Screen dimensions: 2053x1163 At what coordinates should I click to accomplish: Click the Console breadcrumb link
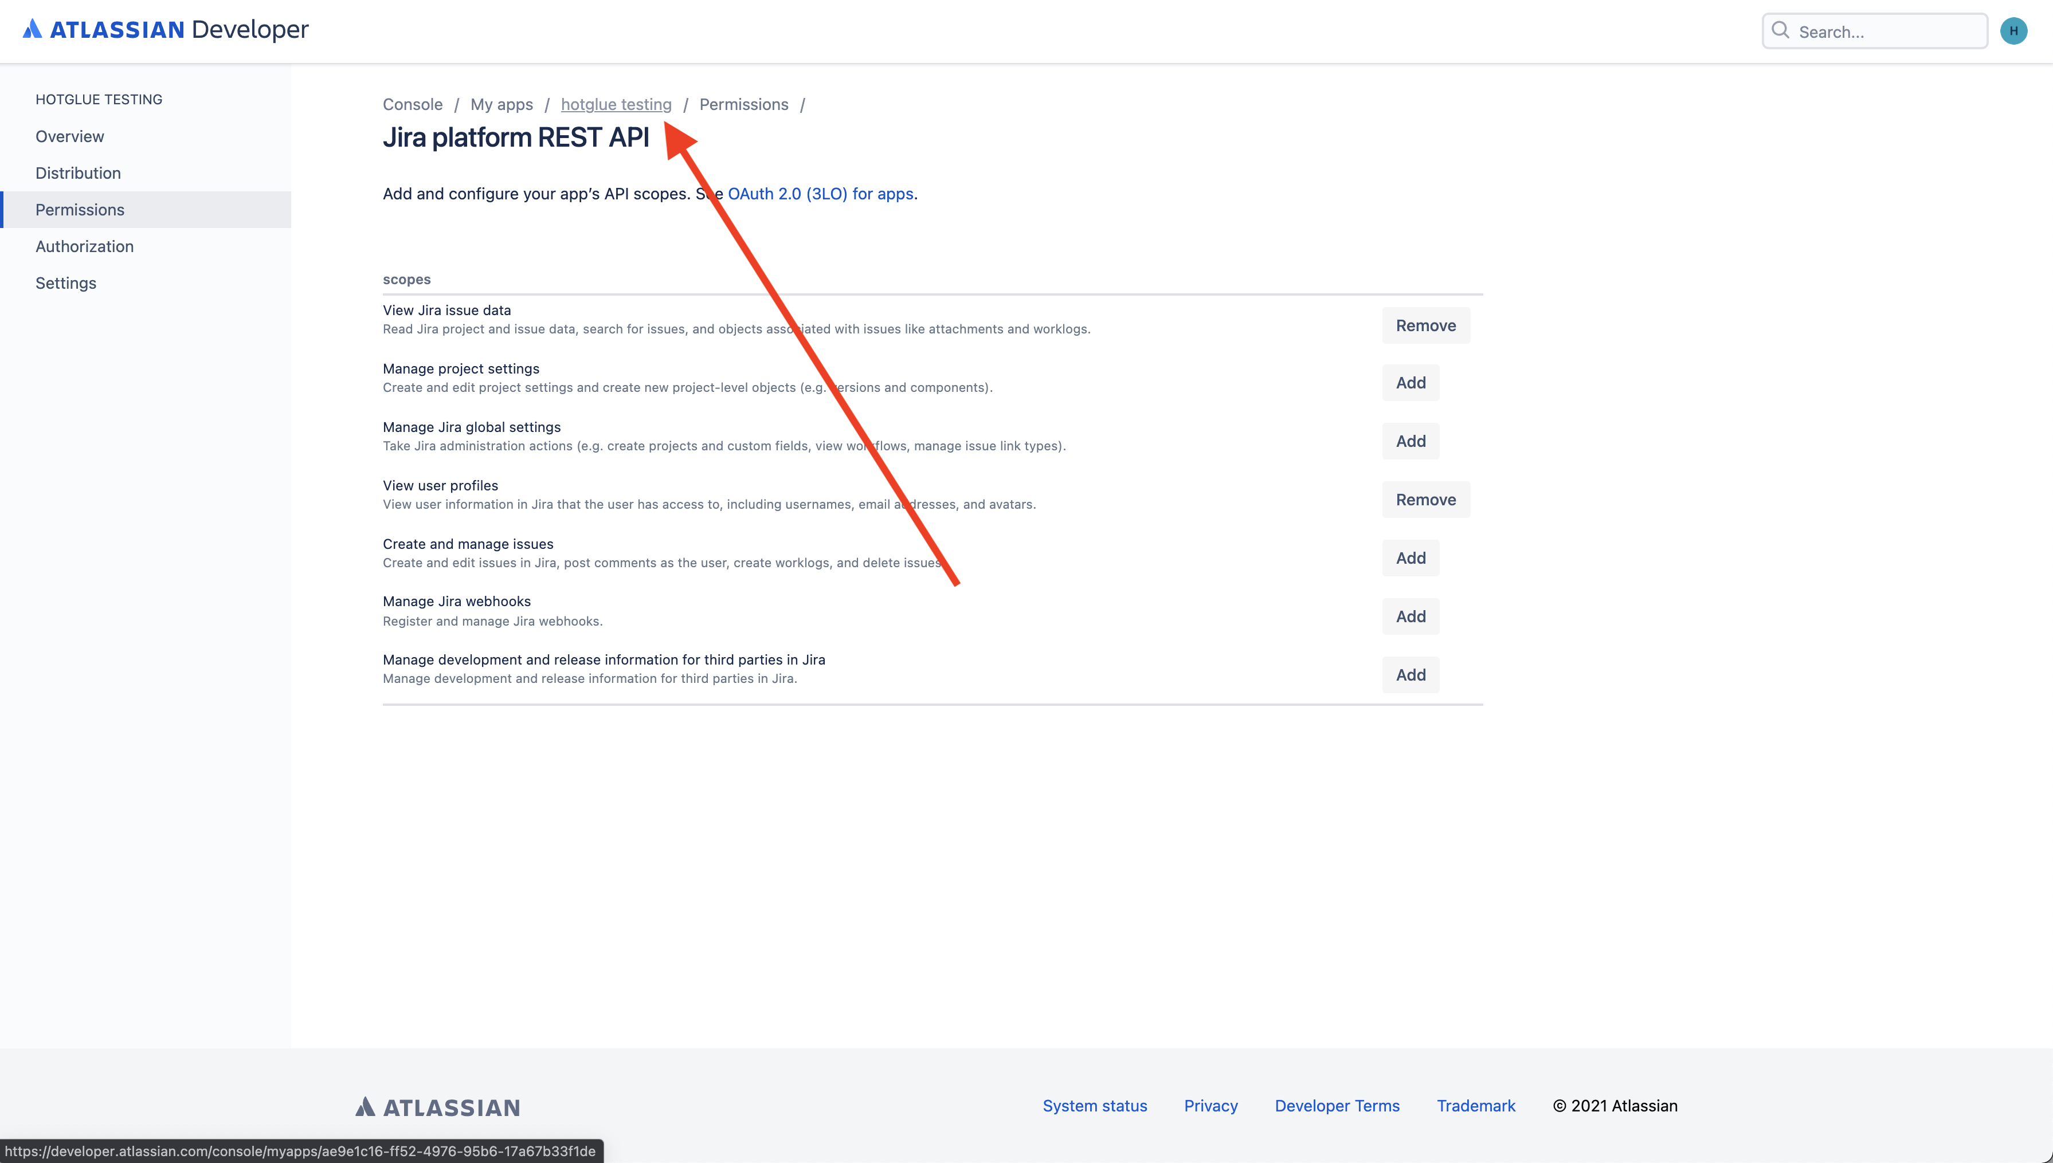[412, 105]
